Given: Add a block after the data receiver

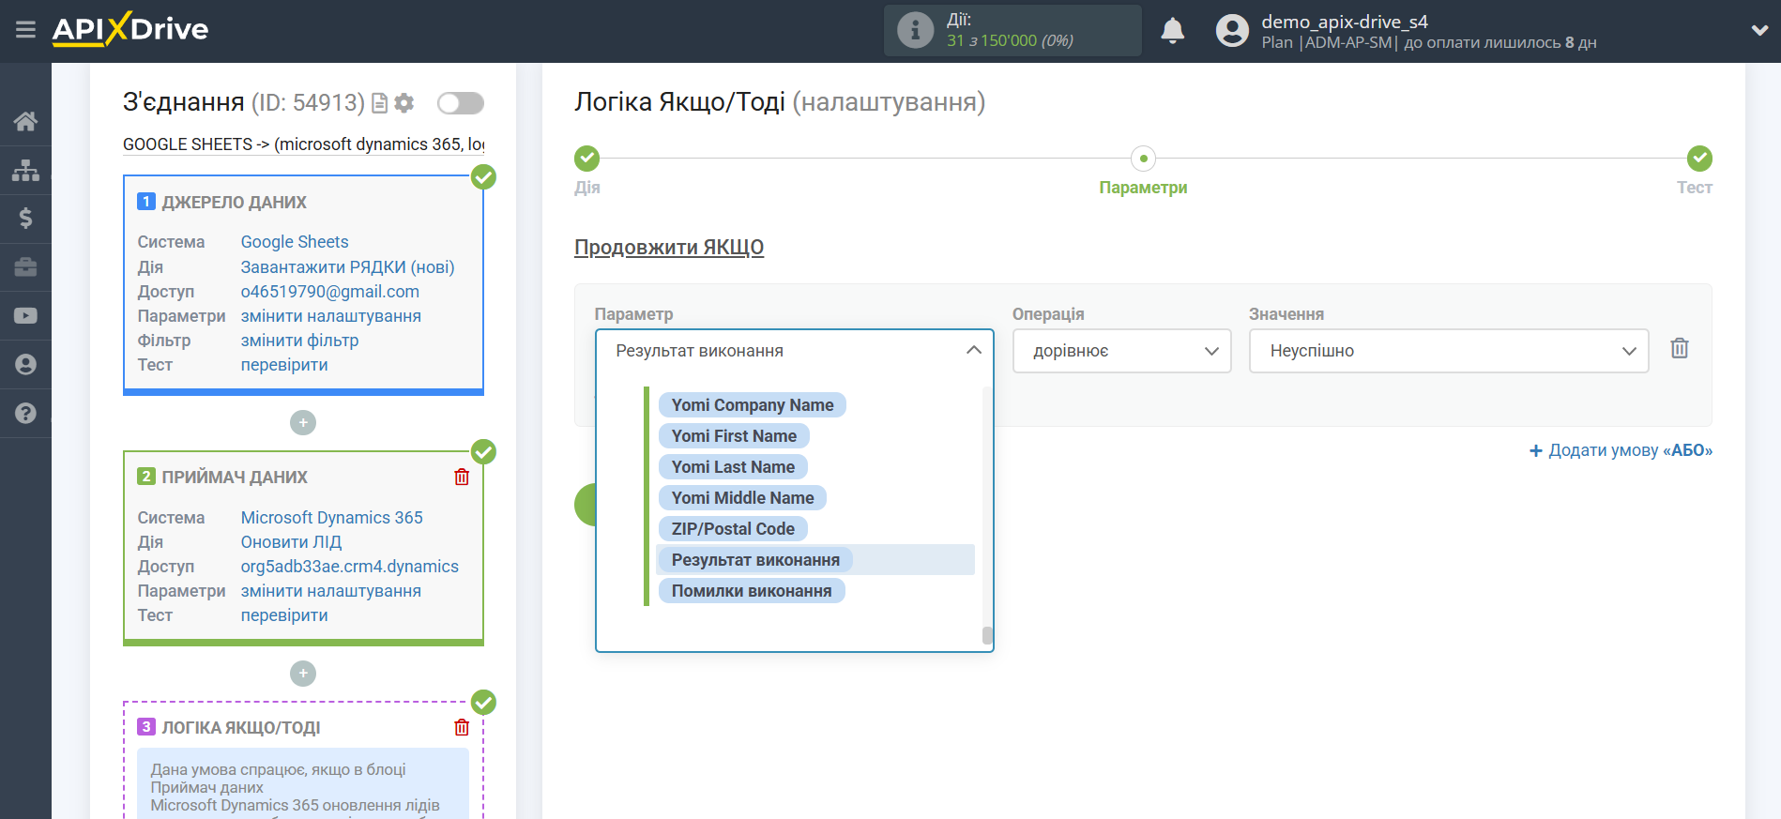Looking at the screenshot, I should 303,674.
